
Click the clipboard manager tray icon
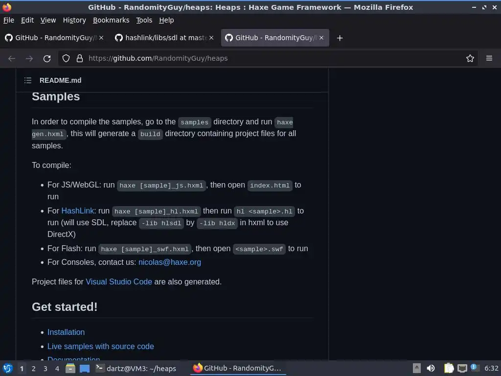449,368
